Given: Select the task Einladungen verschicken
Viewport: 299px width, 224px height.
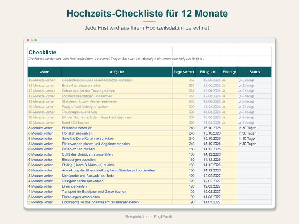Looking at the screenshot, I should 117,197.
